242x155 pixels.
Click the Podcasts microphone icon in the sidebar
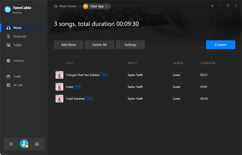point(8,36)
